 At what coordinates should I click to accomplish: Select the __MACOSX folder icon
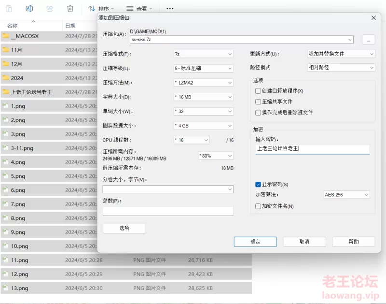pyautogui.click(x=6, y=36)
